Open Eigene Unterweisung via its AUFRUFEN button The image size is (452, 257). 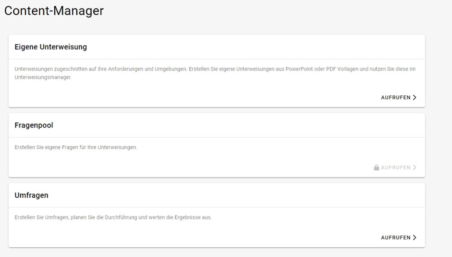(x=396, y=98)
